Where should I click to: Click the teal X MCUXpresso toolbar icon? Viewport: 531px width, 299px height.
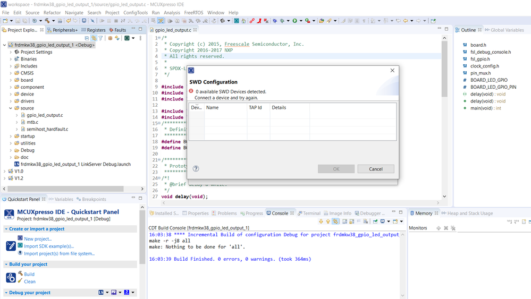point(237,21)
